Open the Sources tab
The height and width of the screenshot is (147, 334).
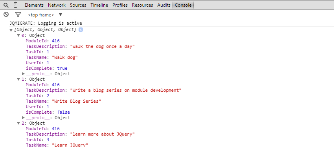click(x=78, y=5)
